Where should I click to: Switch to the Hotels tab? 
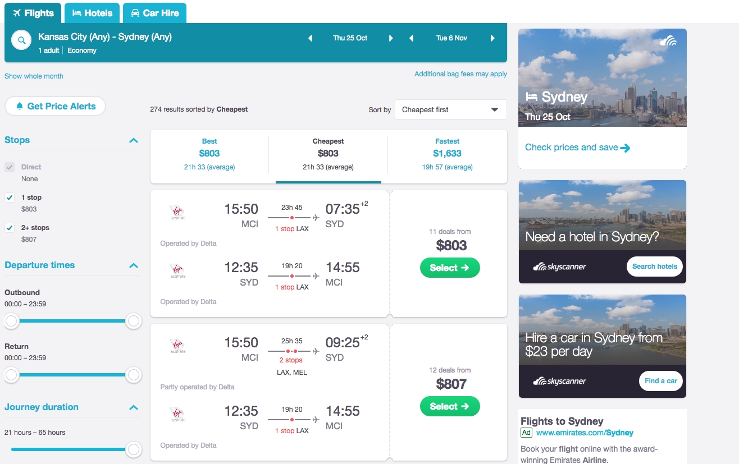[92, 13]
